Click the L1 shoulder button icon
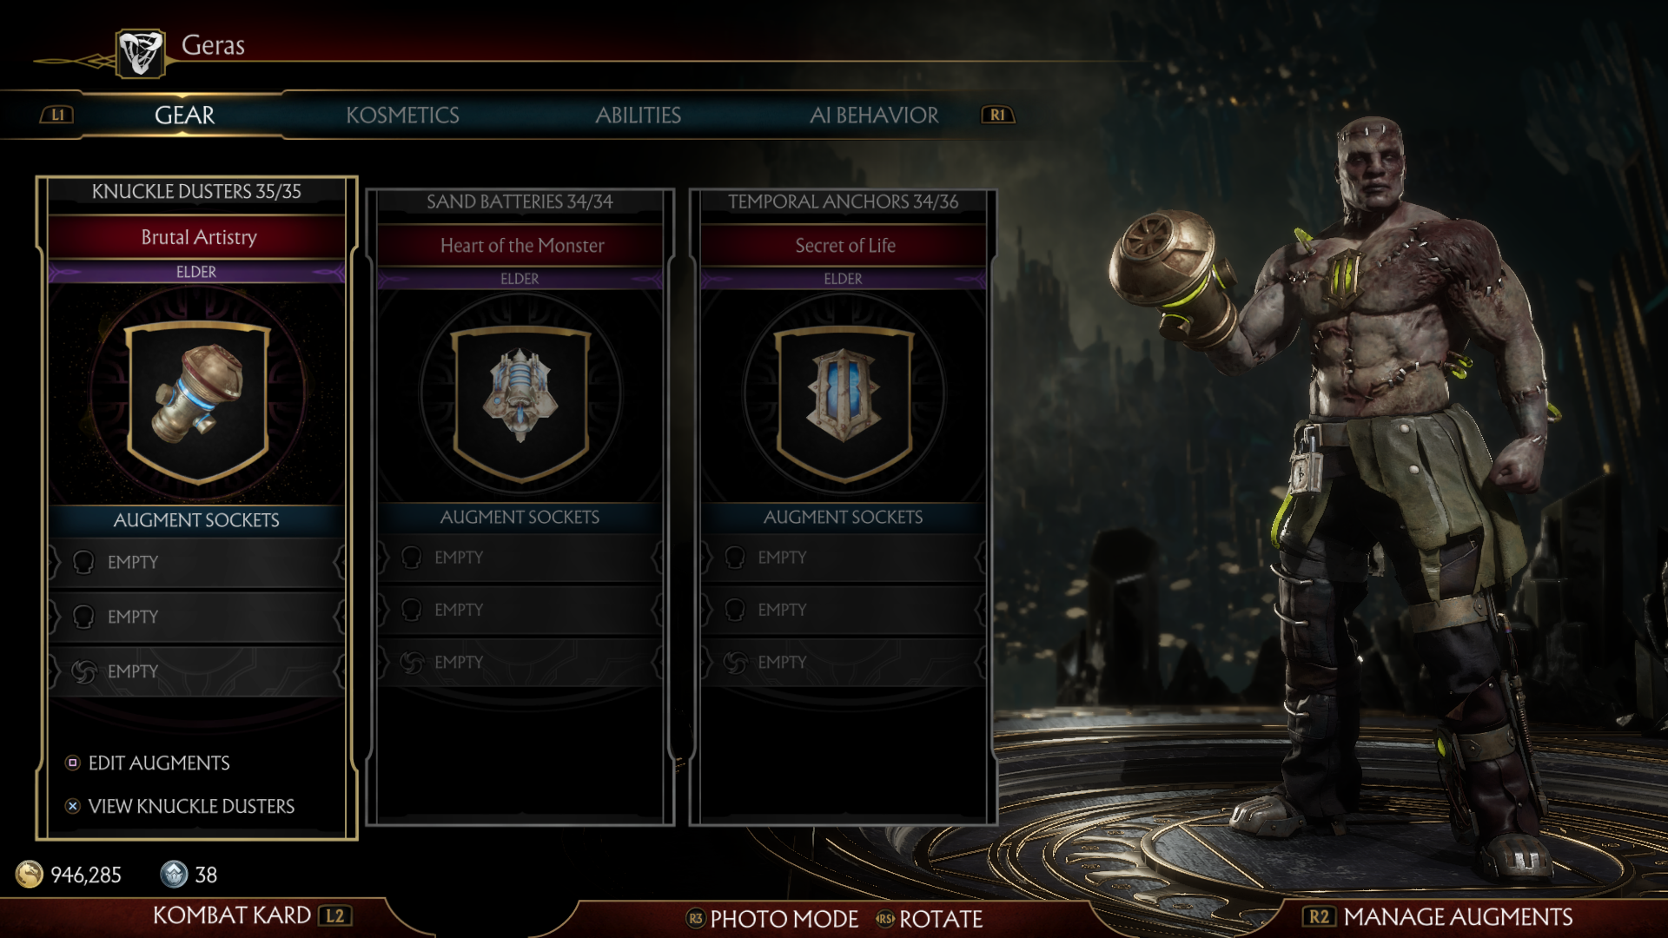 57,115
